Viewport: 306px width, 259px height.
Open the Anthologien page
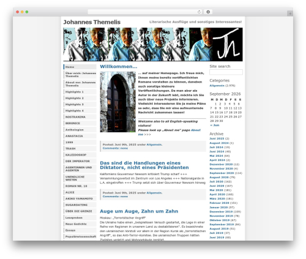[80, 130]
